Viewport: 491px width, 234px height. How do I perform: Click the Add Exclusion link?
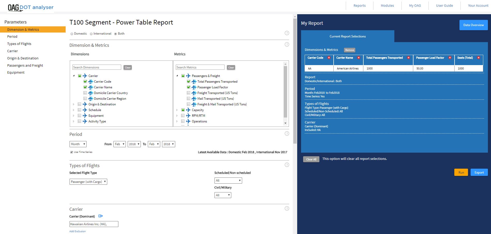tap(77, 231)
